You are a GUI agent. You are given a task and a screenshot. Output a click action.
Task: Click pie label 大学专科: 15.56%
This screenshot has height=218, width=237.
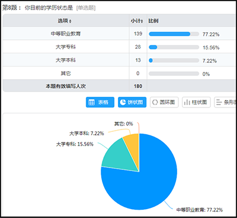click(75, 144)
